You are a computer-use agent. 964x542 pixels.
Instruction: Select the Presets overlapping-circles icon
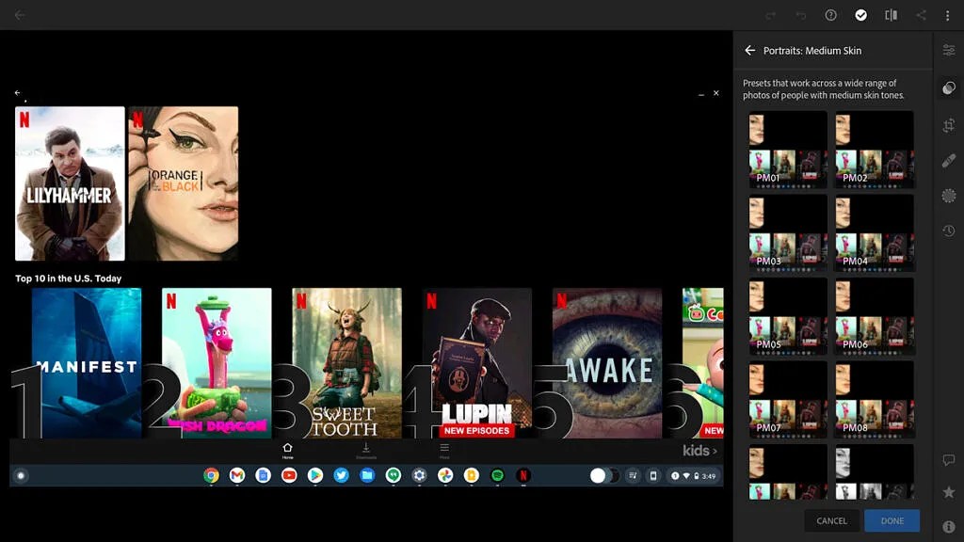point(949,88)
